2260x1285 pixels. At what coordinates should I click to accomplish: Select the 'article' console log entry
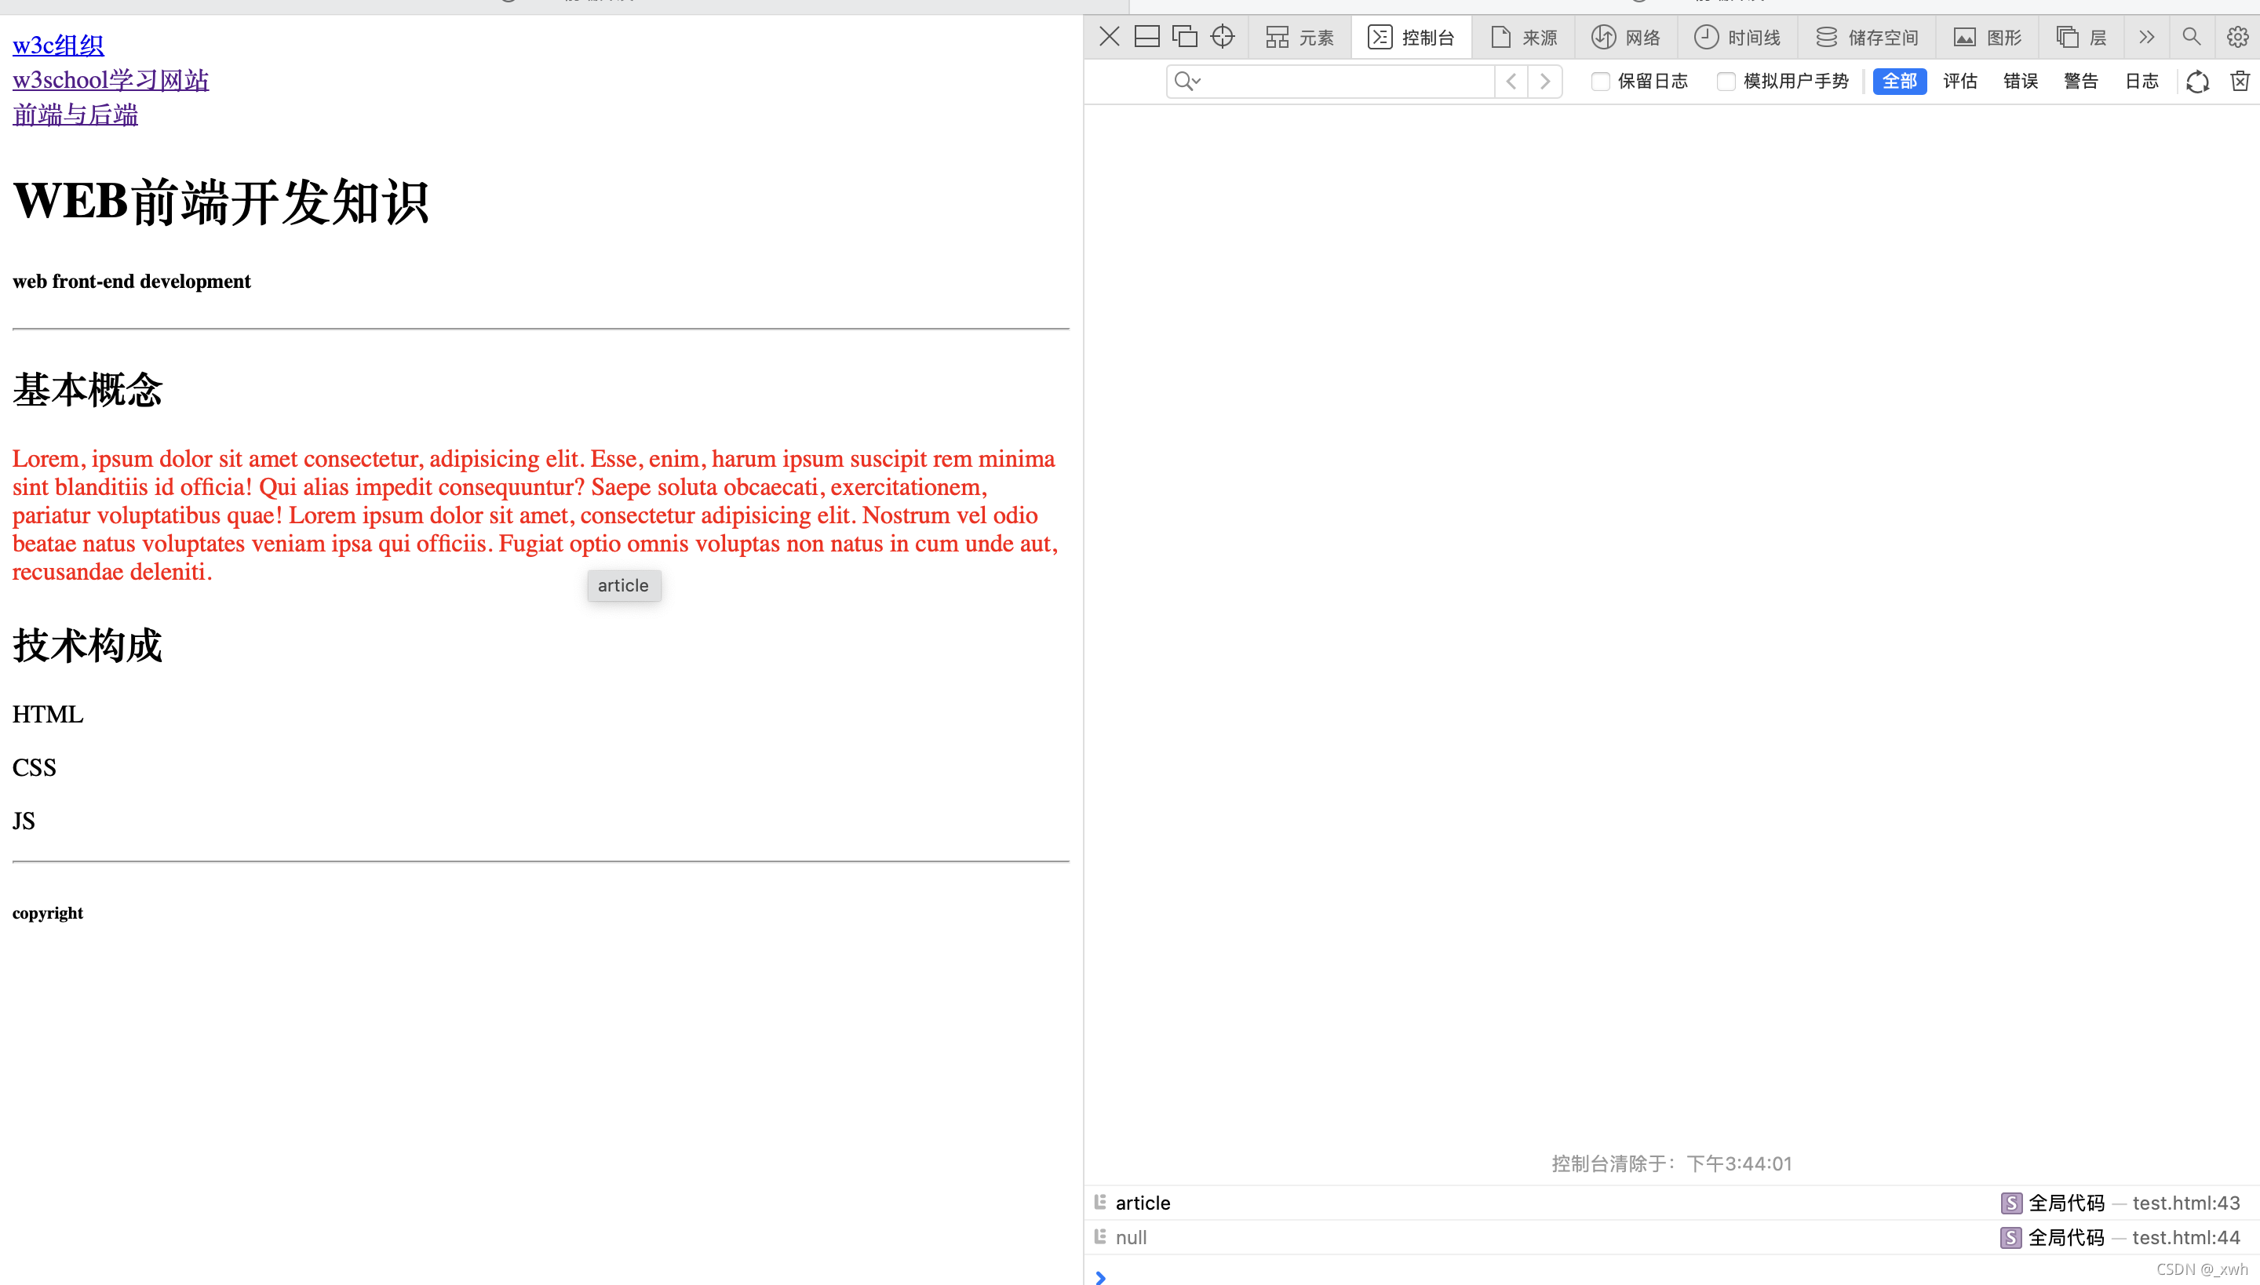(x=1672, y=1202)
